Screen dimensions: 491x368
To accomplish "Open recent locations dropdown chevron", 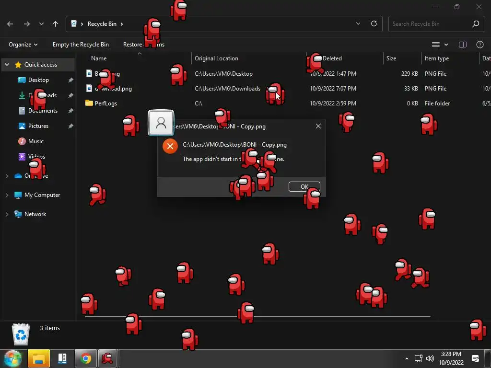I will pos(41,24).
